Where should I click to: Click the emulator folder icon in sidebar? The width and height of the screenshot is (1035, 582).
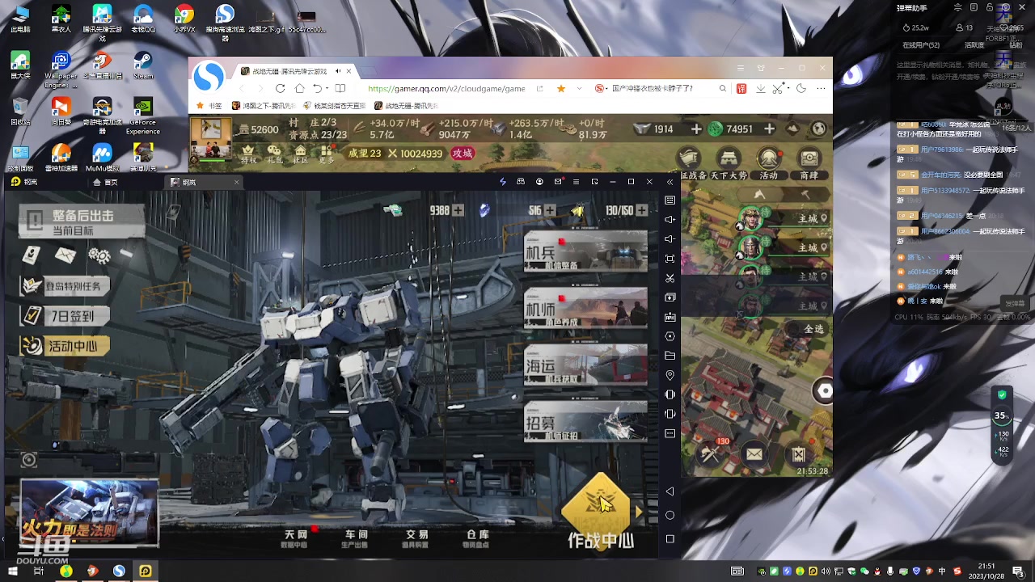(x=670, y=356)
